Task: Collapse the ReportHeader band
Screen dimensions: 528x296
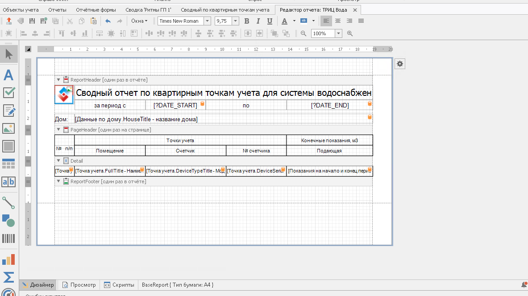Action: coord(58,80)
